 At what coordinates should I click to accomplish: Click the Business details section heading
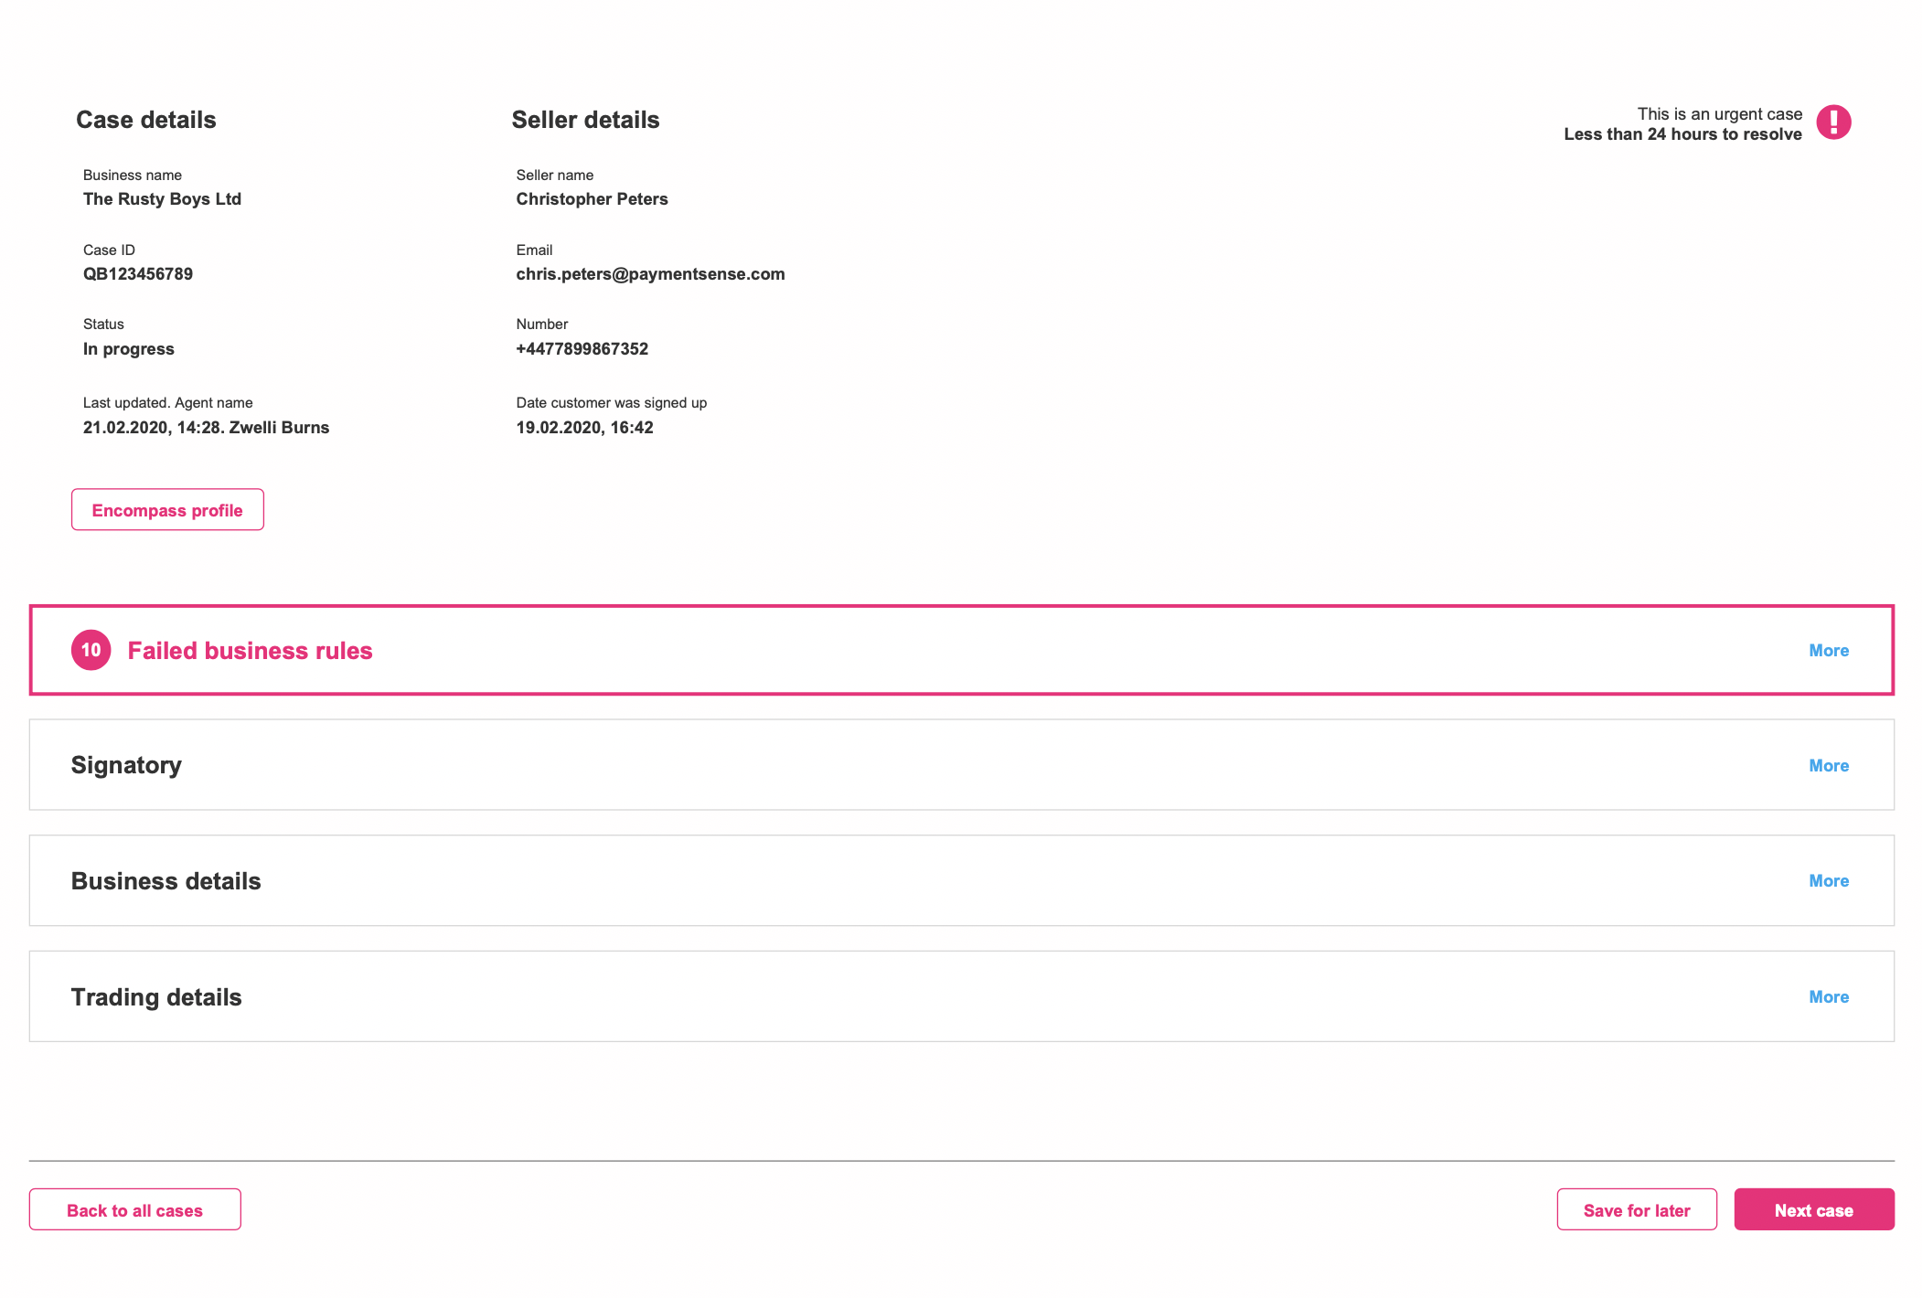pos(166,881)
